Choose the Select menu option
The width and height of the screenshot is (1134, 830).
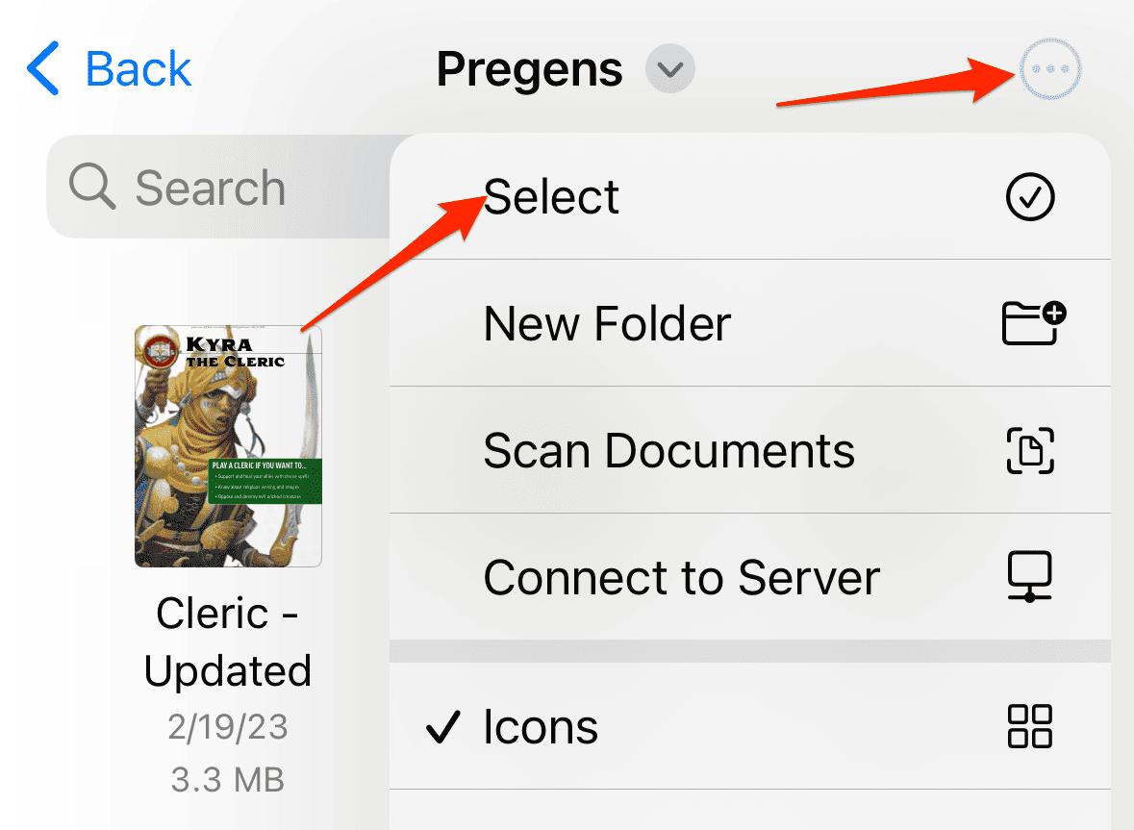coord(551,197)
